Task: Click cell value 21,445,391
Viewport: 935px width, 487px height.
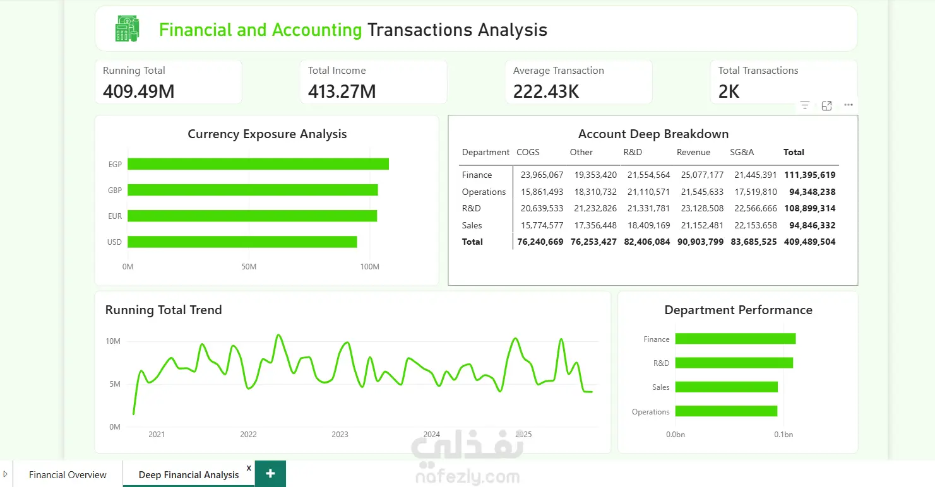Action: 755,175
